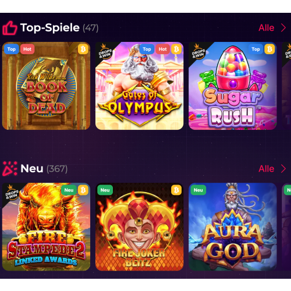Expand Top-Spiele with its right chevron arrow
291x291 pixels.
click(x=283, y=28)
